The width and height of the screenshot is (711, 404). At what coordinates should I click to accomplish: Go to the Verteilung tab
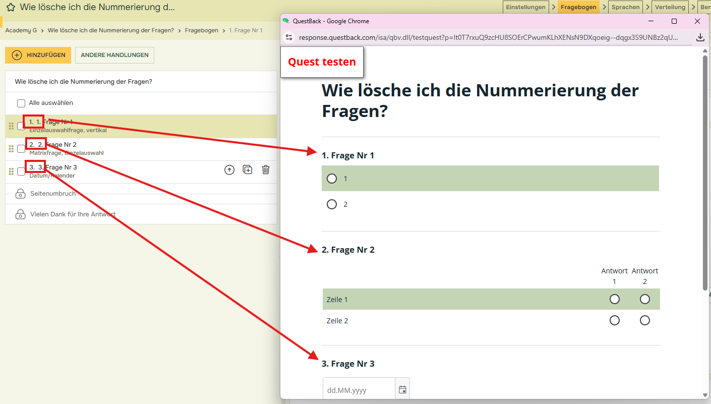670,7
